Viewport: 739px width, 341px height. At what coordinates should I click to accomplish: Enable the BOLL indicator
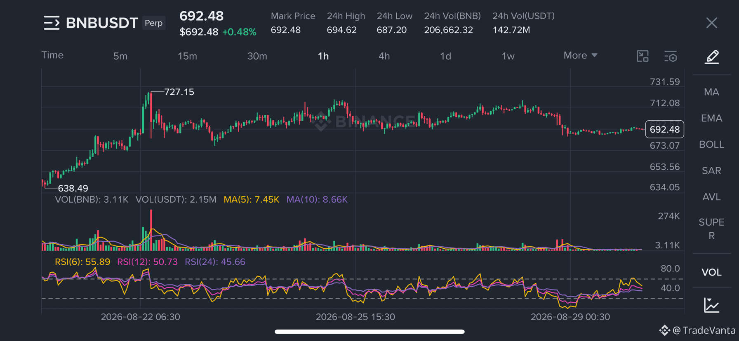pyautogui.click(x=711, y=145)
